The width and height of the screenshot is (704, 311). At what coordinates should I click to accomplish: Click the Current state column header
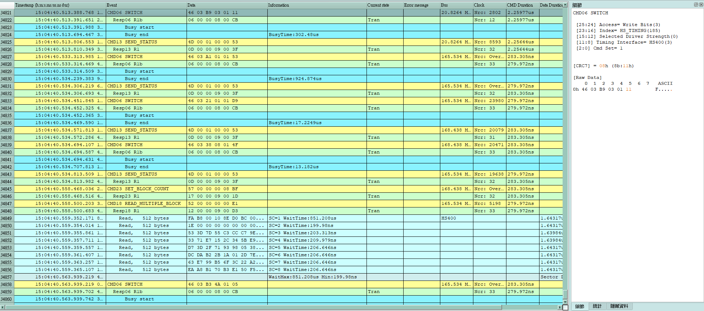[385, 5]
